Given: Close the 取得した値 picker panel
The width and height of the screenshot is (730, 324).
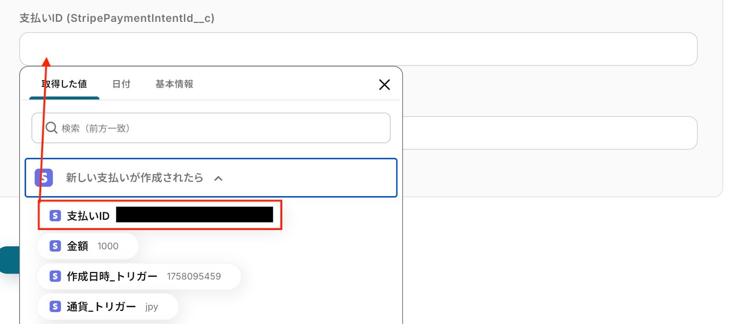Looking at the screenshot, I should (384, 85).
